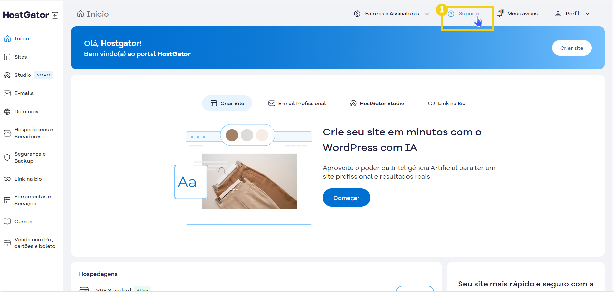Click the Criar site banner button
The height and width of the screenshot is (292, 614).
[572, 48]
